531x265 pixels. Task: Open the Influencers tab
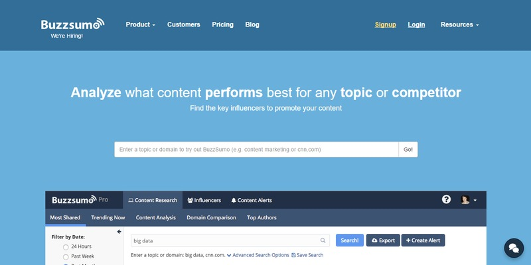204,200
